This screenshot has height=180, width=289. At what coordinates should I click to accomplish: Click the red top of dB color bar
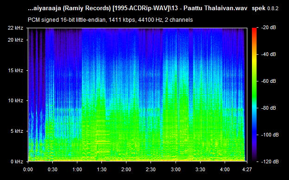point(254,29)
